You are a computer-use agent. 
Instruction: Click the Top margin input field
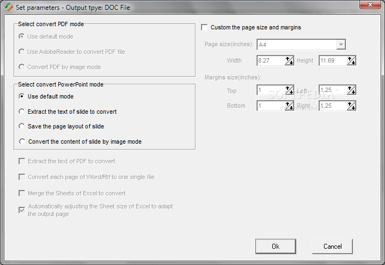[271, 90]
